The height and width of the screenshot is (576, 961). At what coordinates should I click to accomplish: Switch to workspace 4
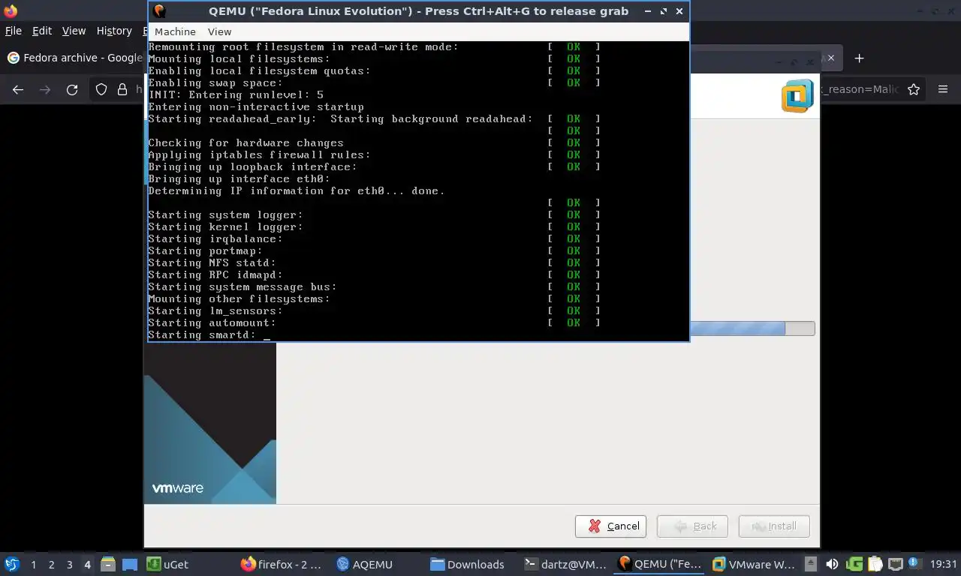point(87,564)
